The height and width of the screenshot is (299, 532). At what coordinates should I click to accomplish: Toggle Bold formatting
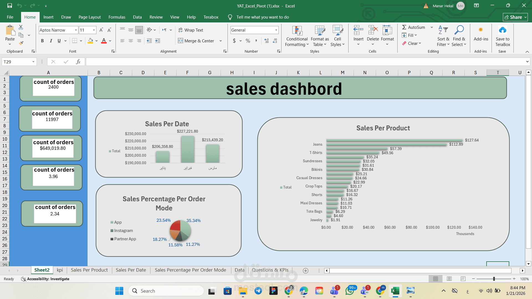point(42,41)
